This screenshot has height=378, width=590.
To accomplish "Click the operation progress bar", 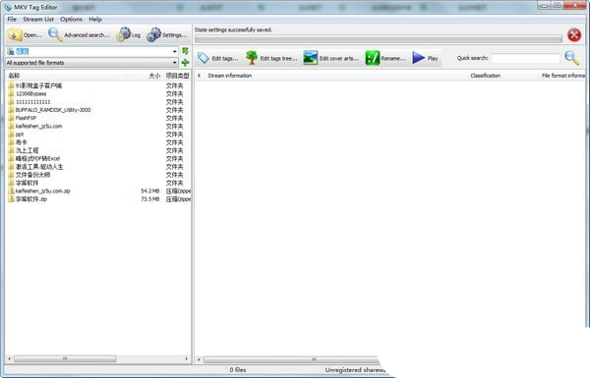I will tap(379, 38).
